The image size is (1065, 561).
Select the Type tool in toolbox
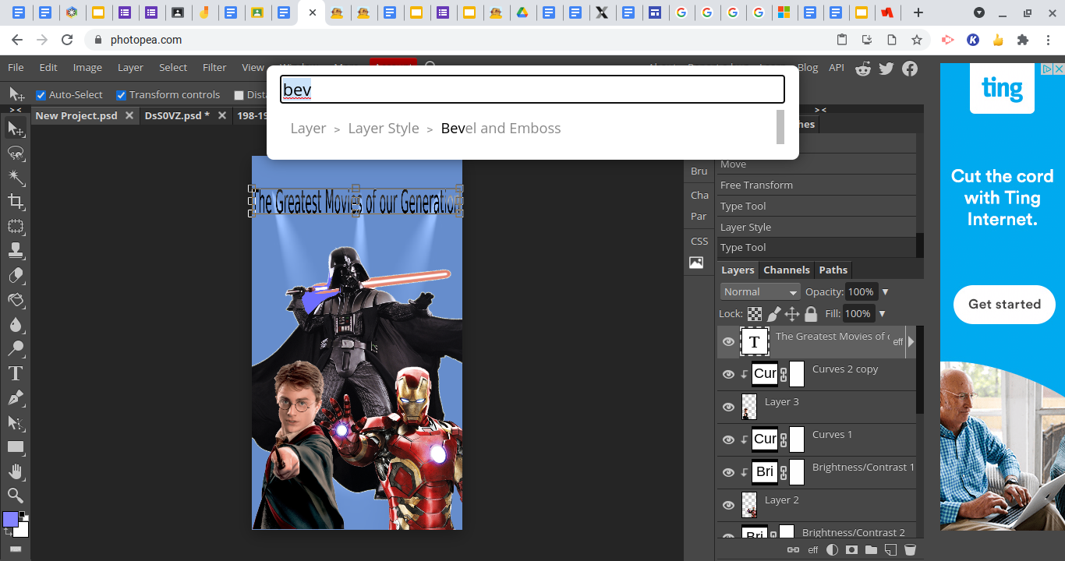(16, 373)
